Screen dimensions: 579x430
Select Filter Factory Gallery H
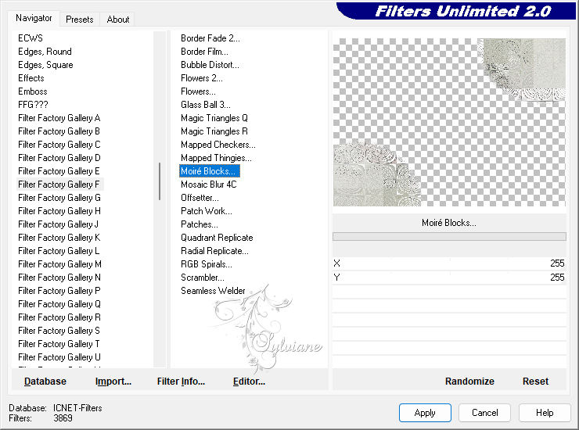59,211
